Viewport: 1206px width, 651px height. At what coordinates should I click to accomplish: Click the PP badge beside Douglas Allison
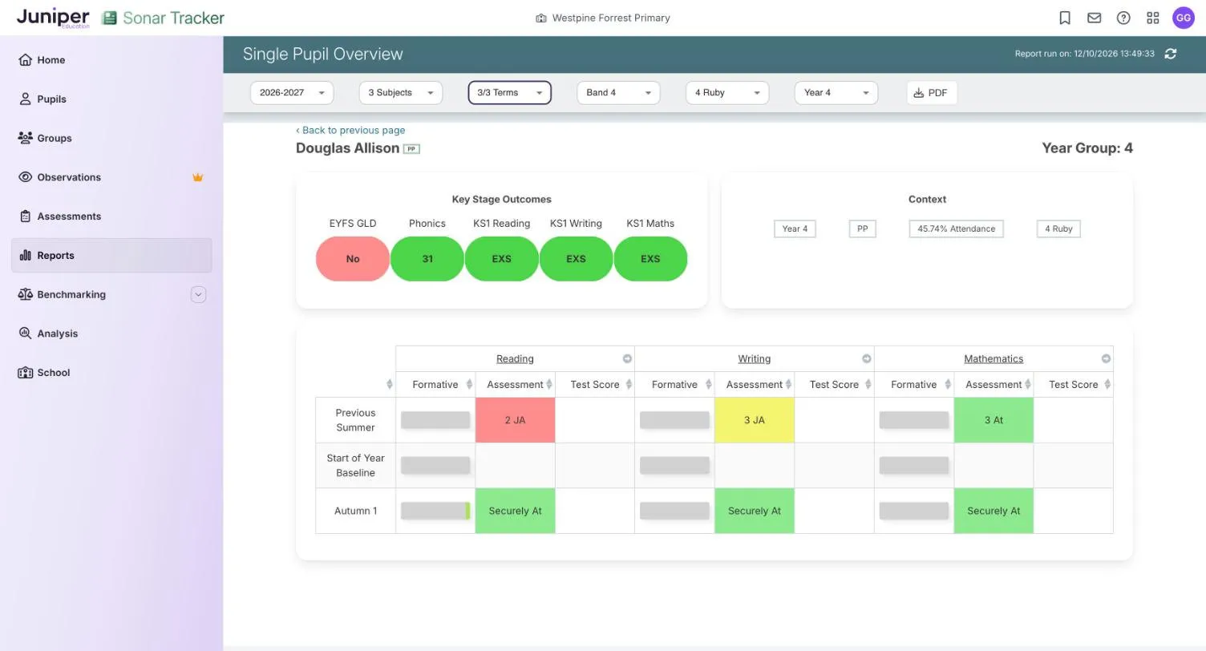click(x=411, y=149)
